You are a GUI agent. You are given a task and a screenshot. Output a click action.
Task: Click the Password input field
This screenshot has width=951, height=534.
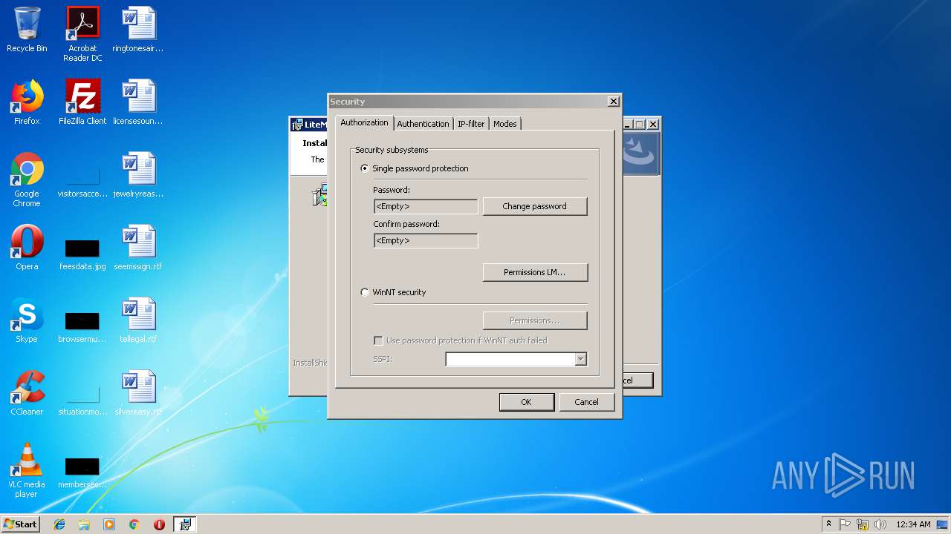click(426, 206)
